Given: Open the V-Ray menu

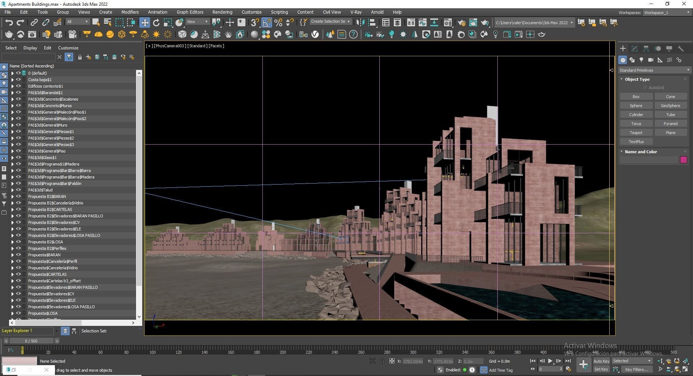Looking at the screenshot, I should click(356, 12).
